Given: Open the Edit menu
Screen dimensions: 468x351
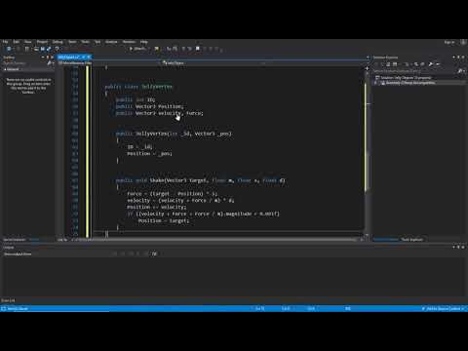Looking at the screenshot, I should (16, 42).
